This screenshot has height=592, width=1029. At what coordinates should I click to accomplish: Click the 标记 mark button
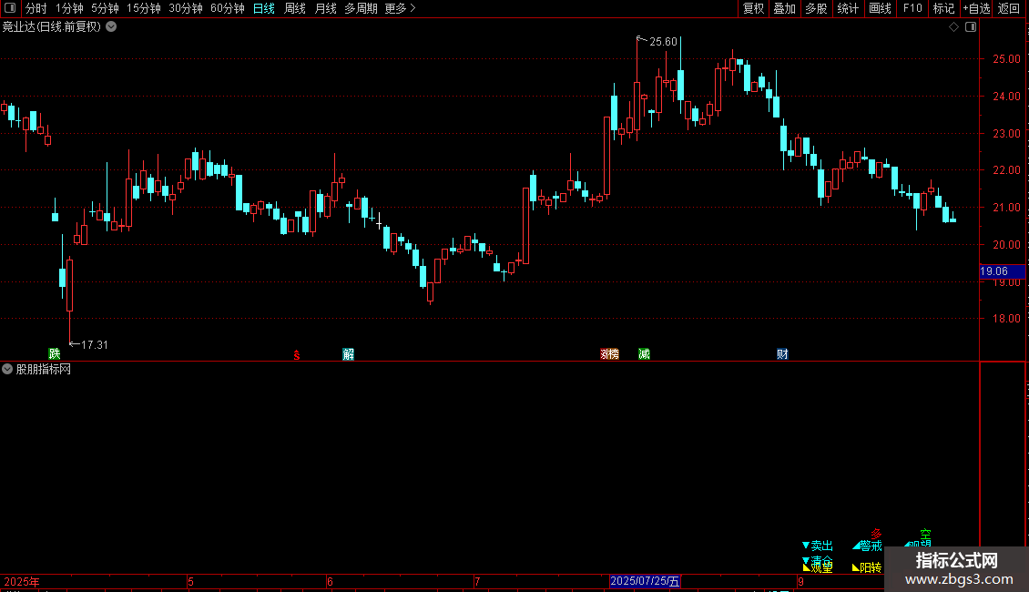coord(943,8)
